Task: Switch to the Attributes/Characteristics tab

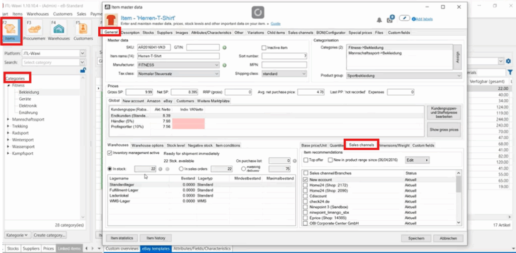Action: pyautogui.click(x=212, y=33)
